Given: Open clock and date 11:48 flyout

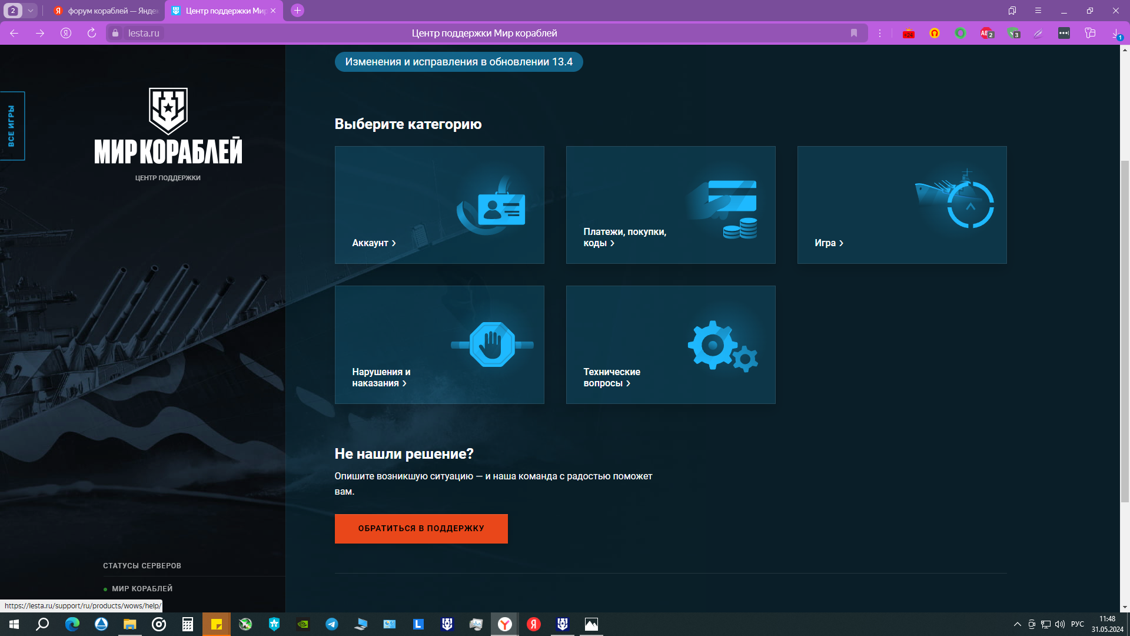Looking at the screenshot, I should [1107, 624].
